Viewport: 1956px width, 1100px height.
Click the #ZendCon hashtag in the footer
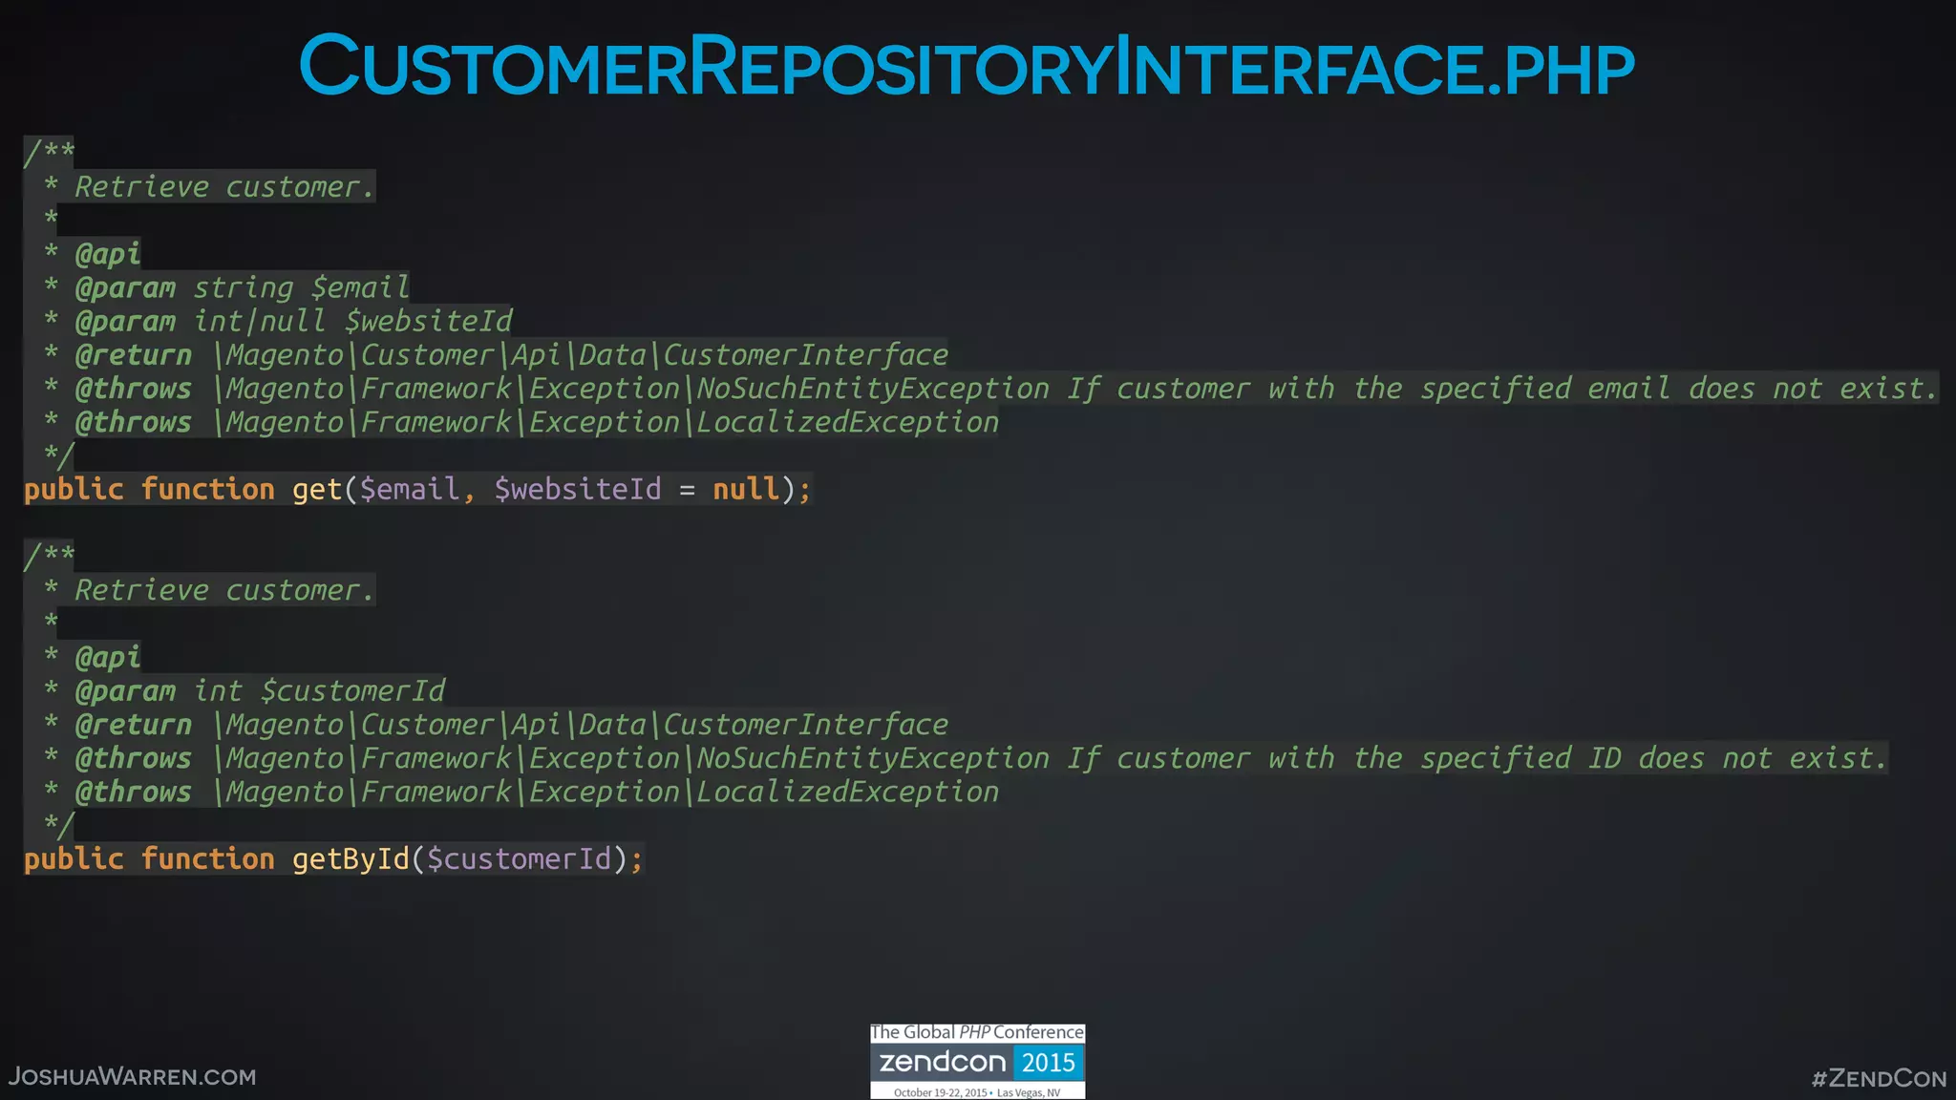(x=1879, y=1078)
